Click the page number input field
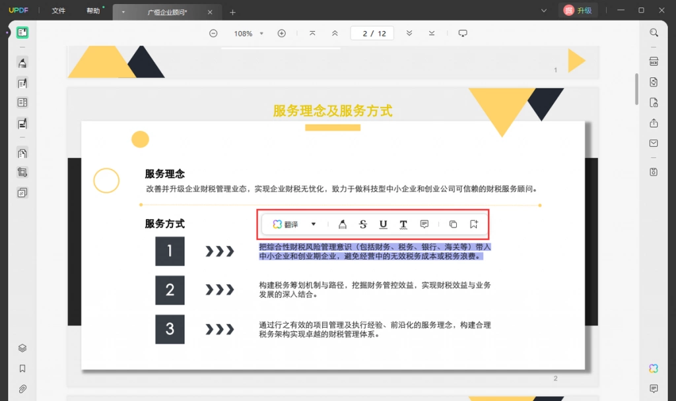Screen dimensions: 676x401 click(372, 33)
